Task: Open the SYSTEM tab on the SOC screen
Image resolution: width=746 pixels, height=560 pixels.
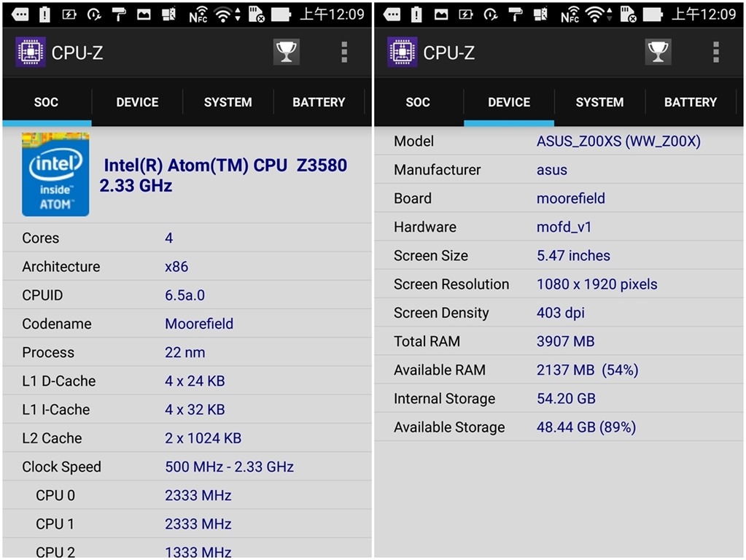Action: 228,102
